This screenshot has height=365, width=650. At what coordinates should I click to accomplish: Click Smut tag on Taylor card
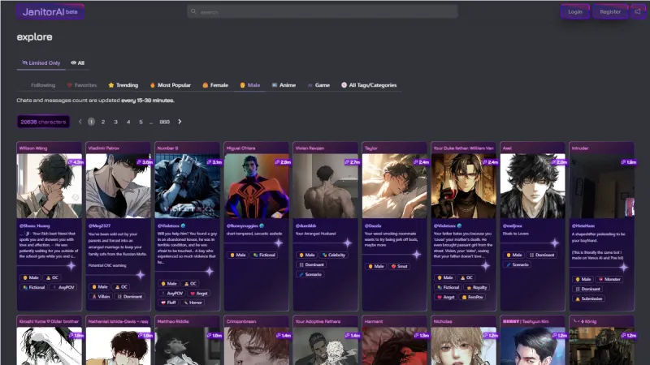coord(399,266)
